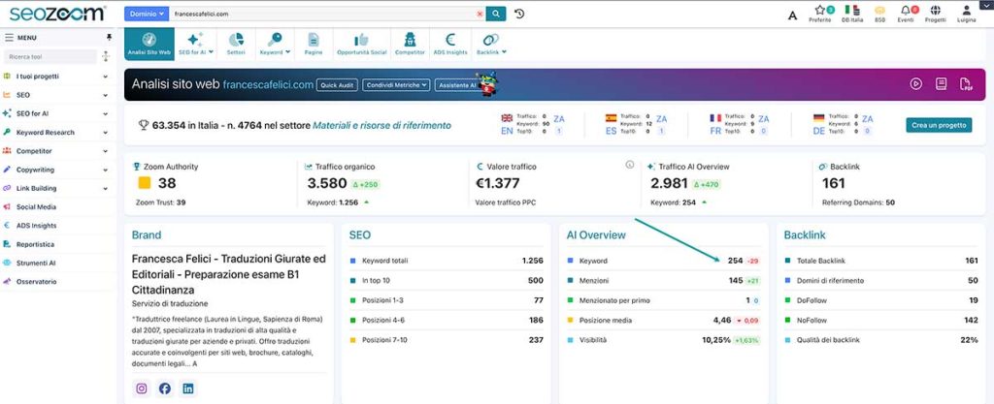
Task: Click the AI Overview card title
Action: coord(596,234)
